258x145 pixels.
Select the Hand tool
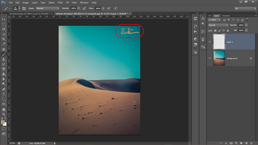point(4,109)
